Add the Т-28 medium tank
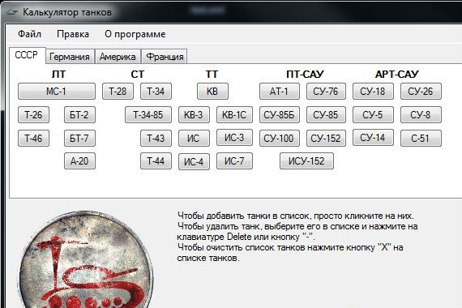 (x=118, y=91)
